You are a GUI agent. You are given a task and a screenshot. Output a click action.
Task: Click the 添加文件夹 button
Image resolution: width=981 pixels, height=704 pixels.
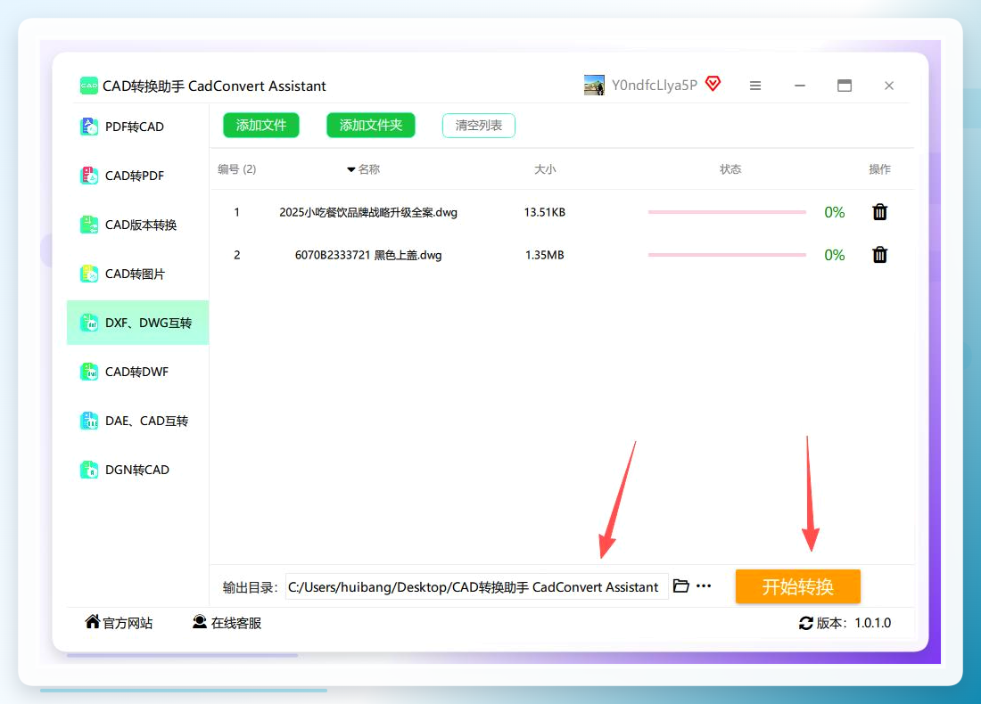click(x=370, y=125)
